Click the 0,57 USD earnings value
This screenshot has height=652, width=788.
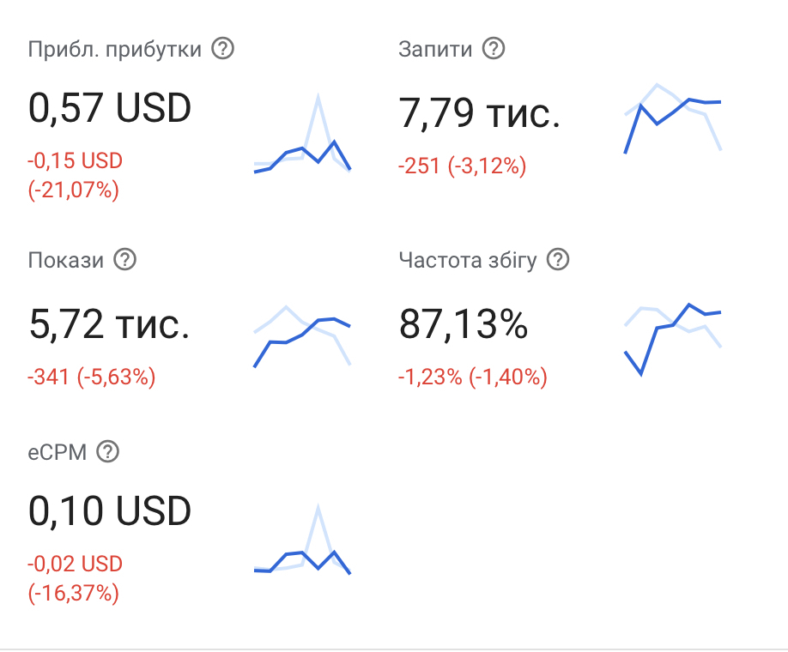click(110, 109)
